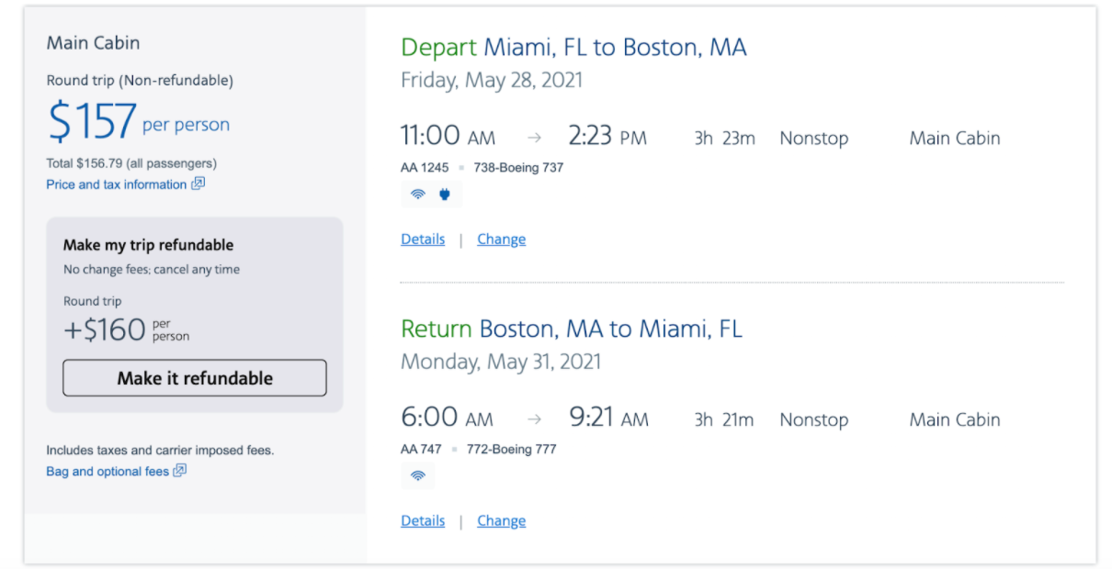
Task: Click the Depart Miami, FL to Boston, MA heading
Action: click(573, 48)
